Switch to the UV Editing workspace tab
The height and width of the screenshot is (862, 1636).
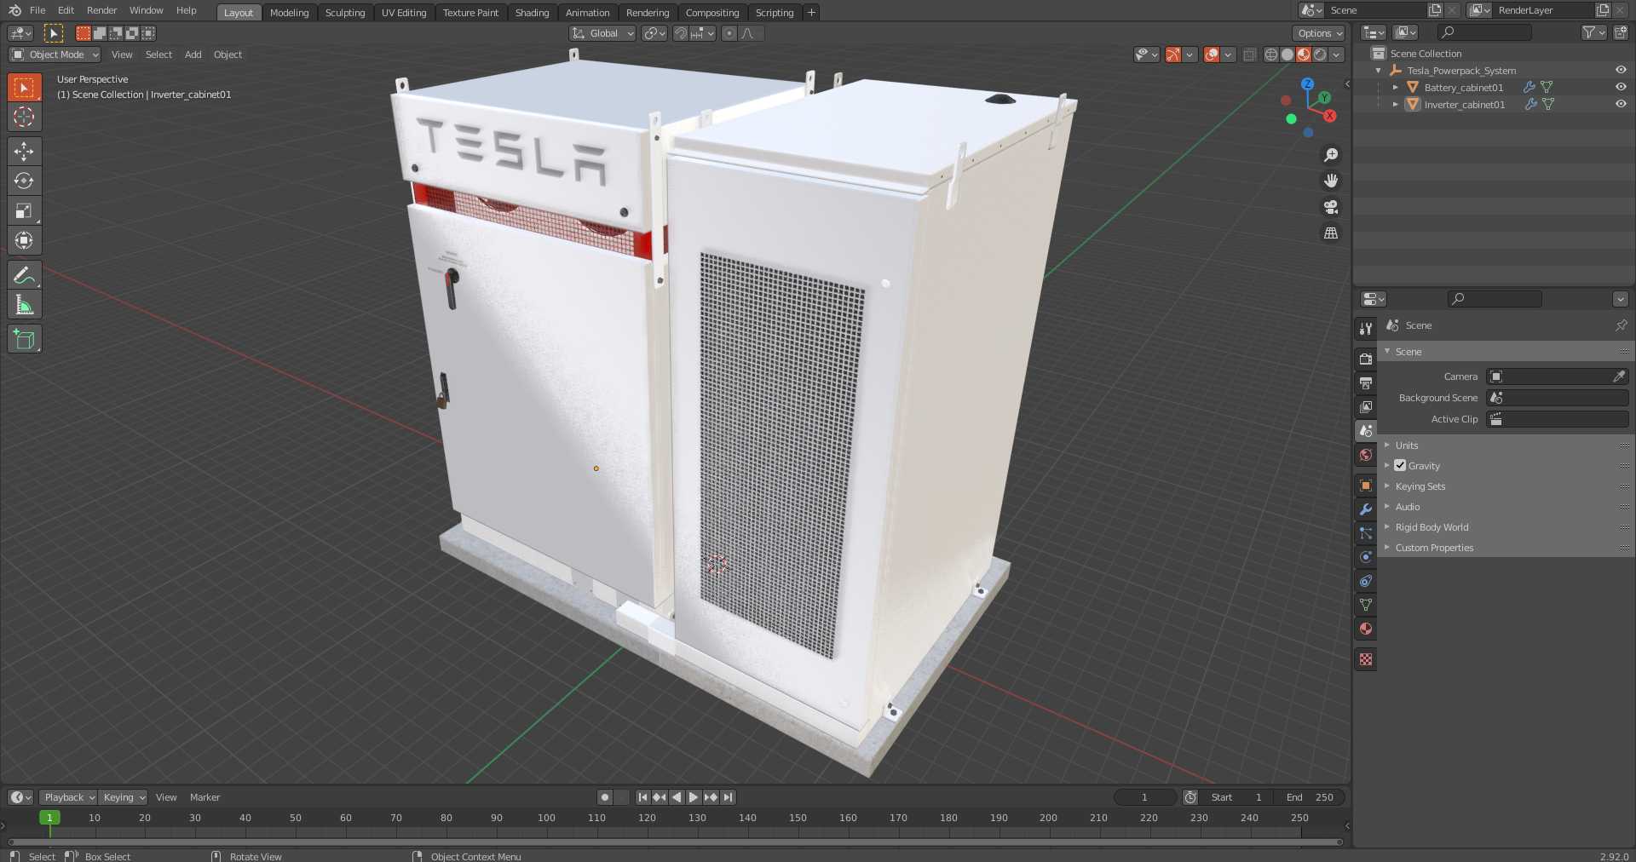pyautogui.click(x=404, y=13)
